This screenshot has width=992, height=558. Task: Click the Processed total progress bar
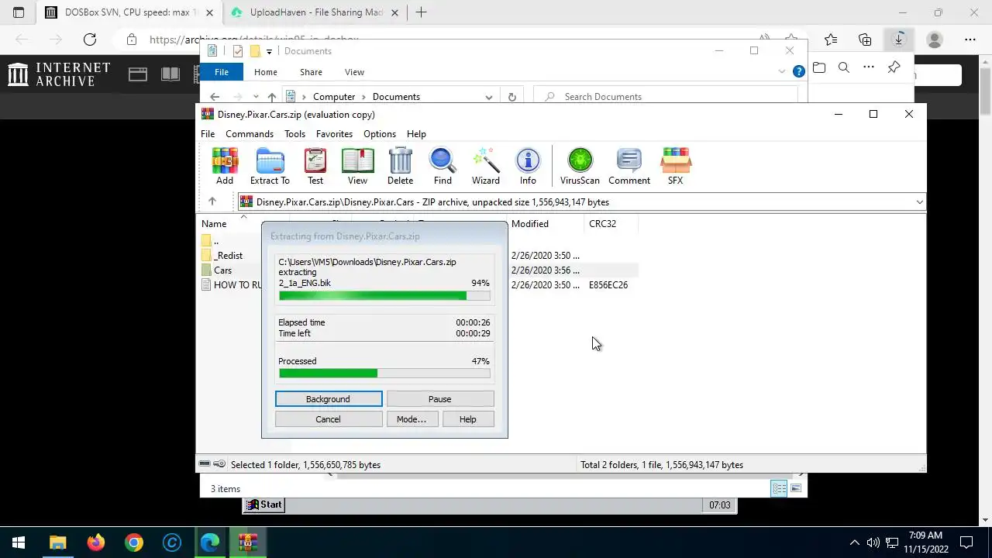pyautogui.click(x=384, y=374)
